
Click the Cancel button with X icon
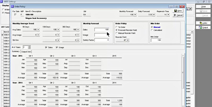pos(178,15)
